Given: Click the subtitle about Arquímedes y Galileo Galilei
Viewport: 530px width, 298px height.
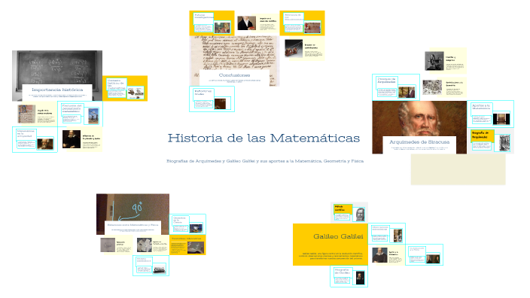Looking at the screenshot, I should pos(265,161).
